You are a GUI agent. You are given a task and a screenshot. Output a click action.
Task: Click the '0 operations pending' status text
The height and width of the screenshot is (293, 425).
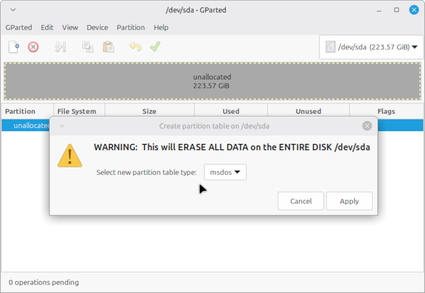tap(44, 283)
